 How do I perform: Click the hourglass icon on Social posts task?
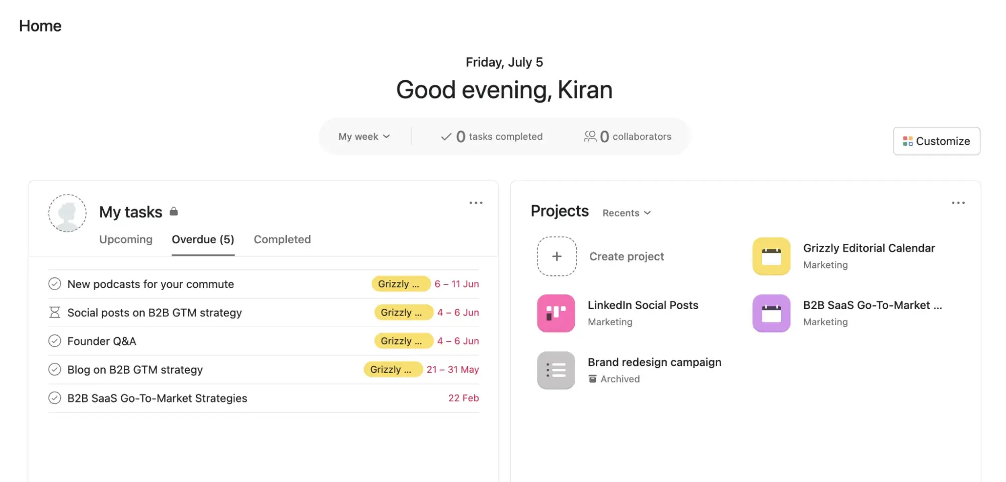tap(54, 313)
